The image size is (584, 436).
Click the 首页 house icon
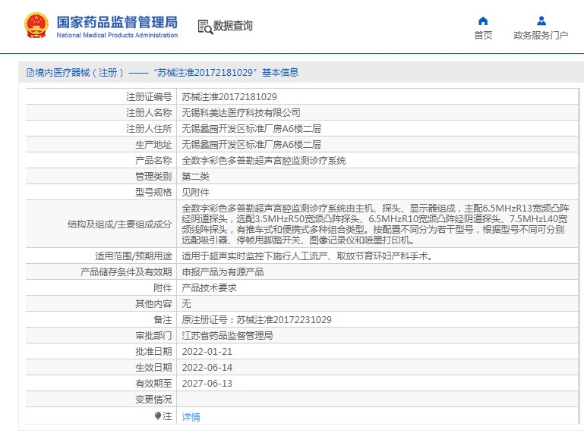pos(483,20)
